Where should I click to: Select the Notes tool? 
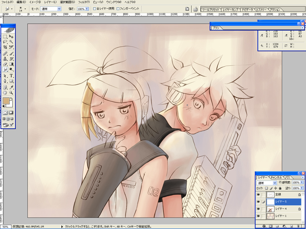[x=5, y=87]
